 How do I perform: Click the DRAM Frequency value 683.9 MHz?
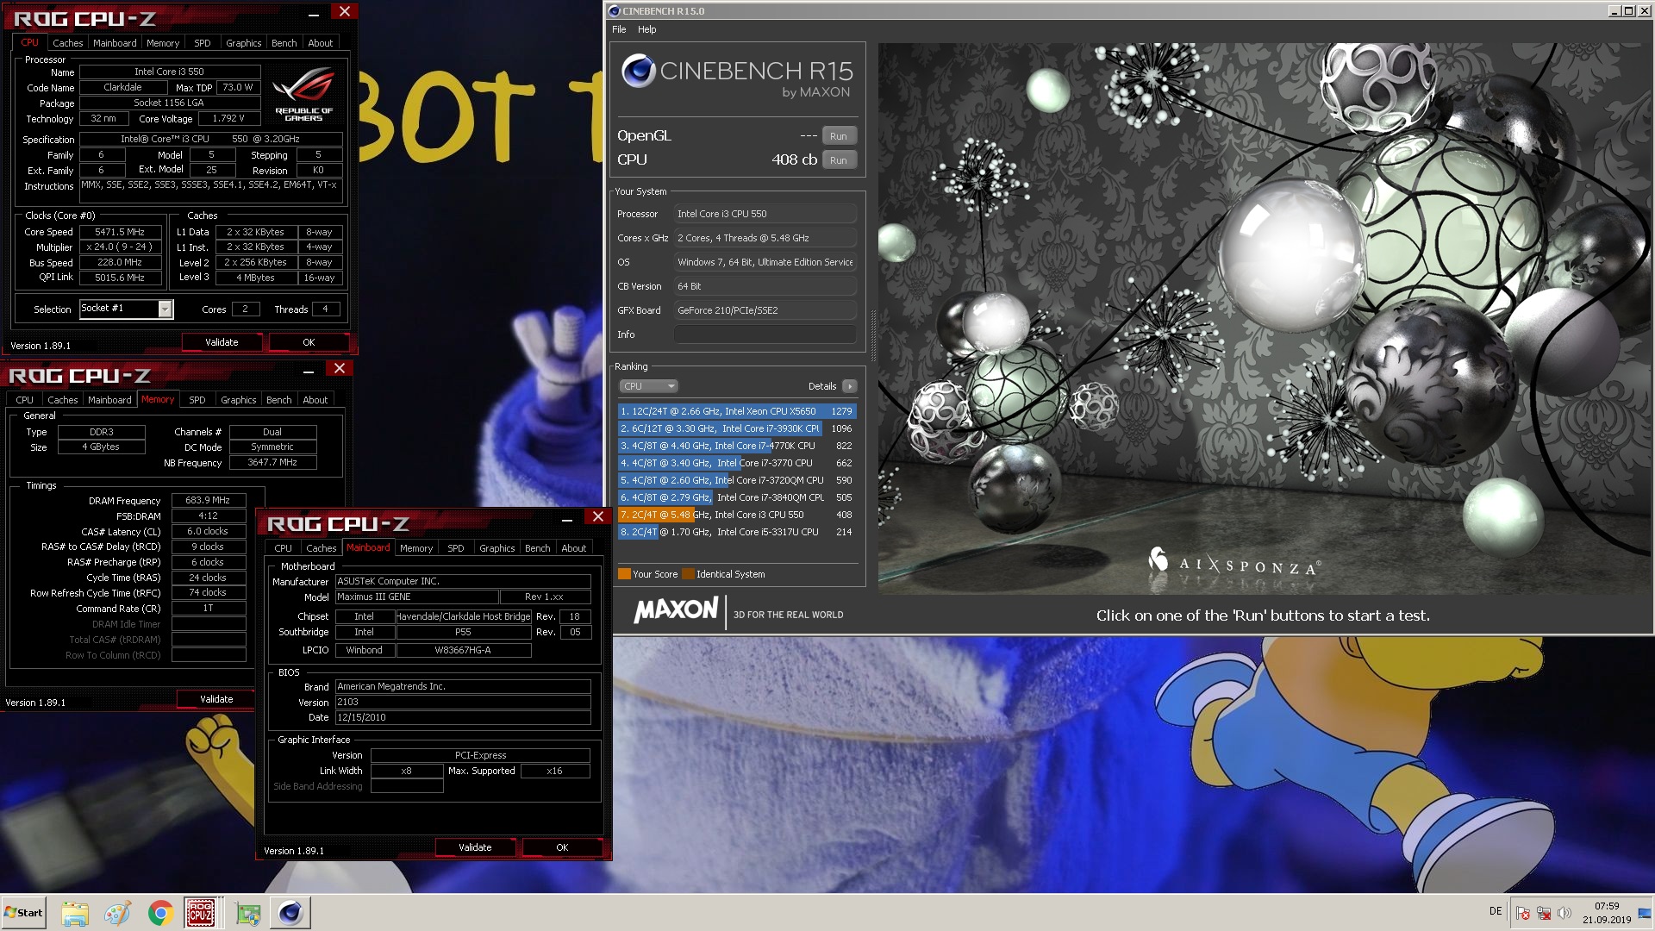pyautogui.click(x=208, y=500)
